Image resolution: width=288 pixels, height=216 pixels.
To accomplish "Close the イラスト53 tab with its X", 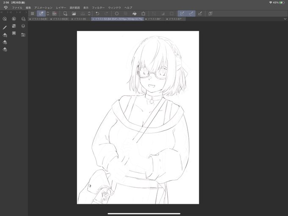I will click(x=93, y=19).
